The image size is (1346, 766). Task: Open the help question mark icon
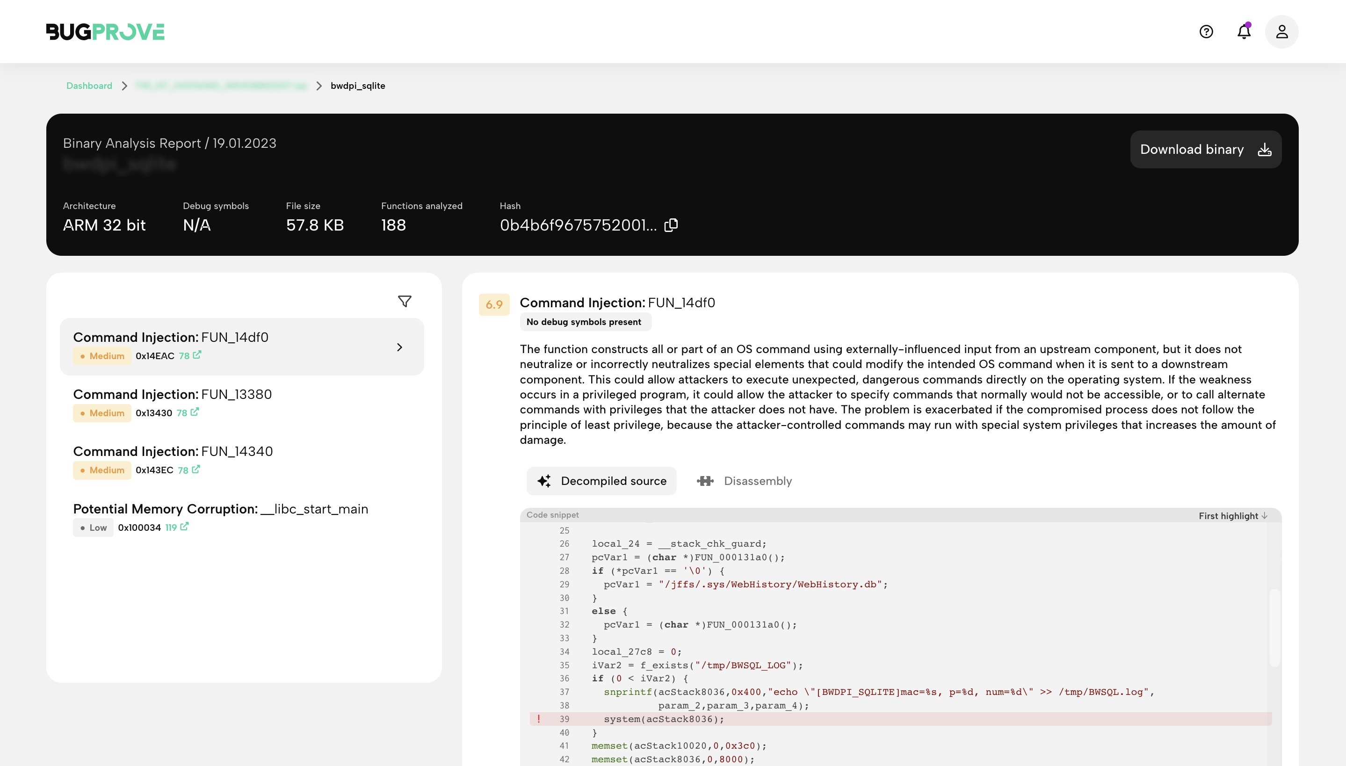pyautogui.click(x=1206, y=32)
